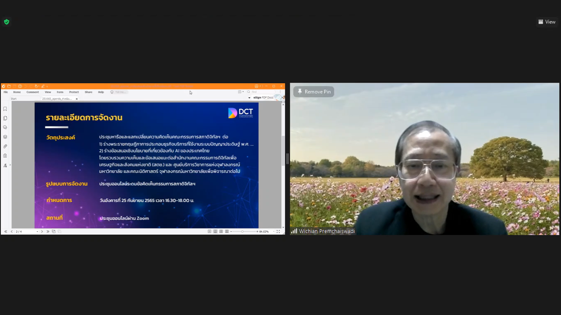Expand the page number dropdown showing 2 / 4

pyautogui.click(x=37, y=232)
